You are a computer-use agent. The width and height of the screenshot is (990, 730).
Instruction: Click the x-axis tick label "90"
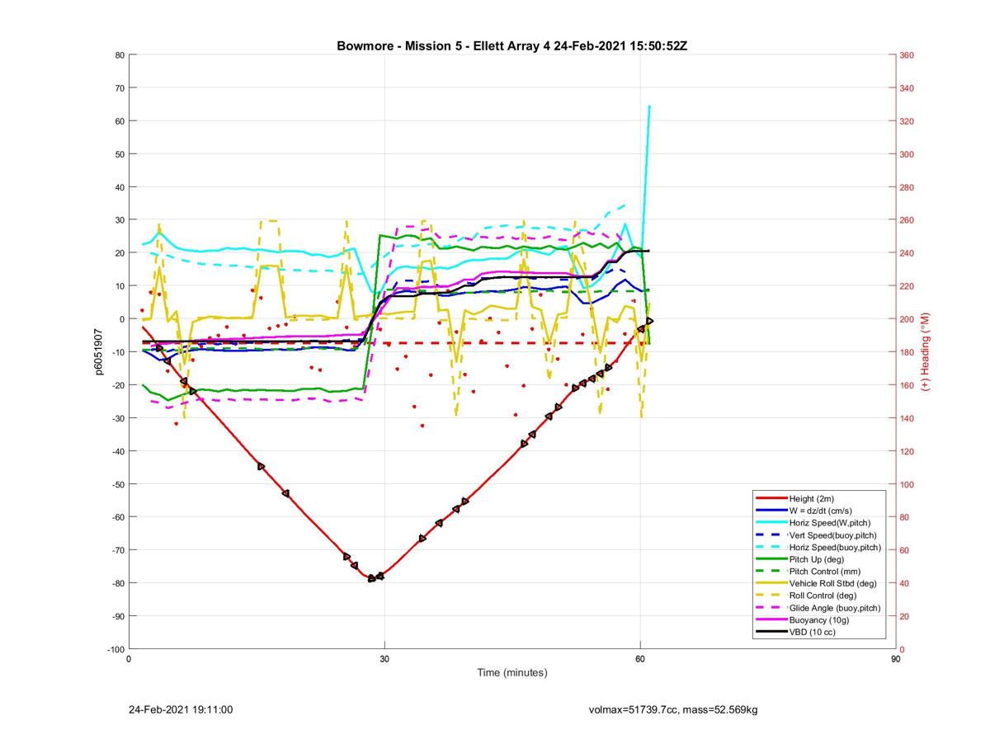coord(895,660)
